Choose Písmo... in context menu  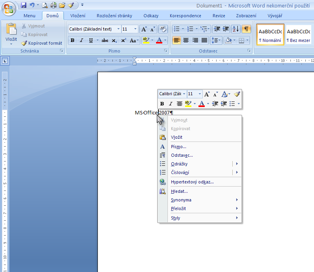[x=200, y=147]
